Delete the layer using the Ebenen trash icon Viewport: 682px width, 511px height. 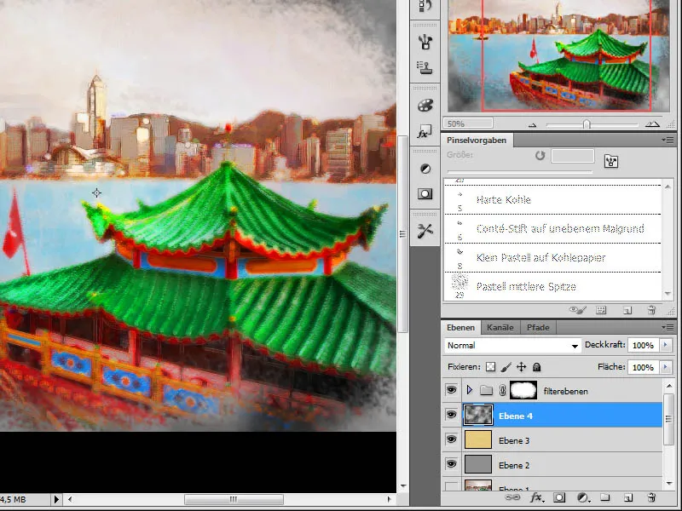click(x=651, y=497)
